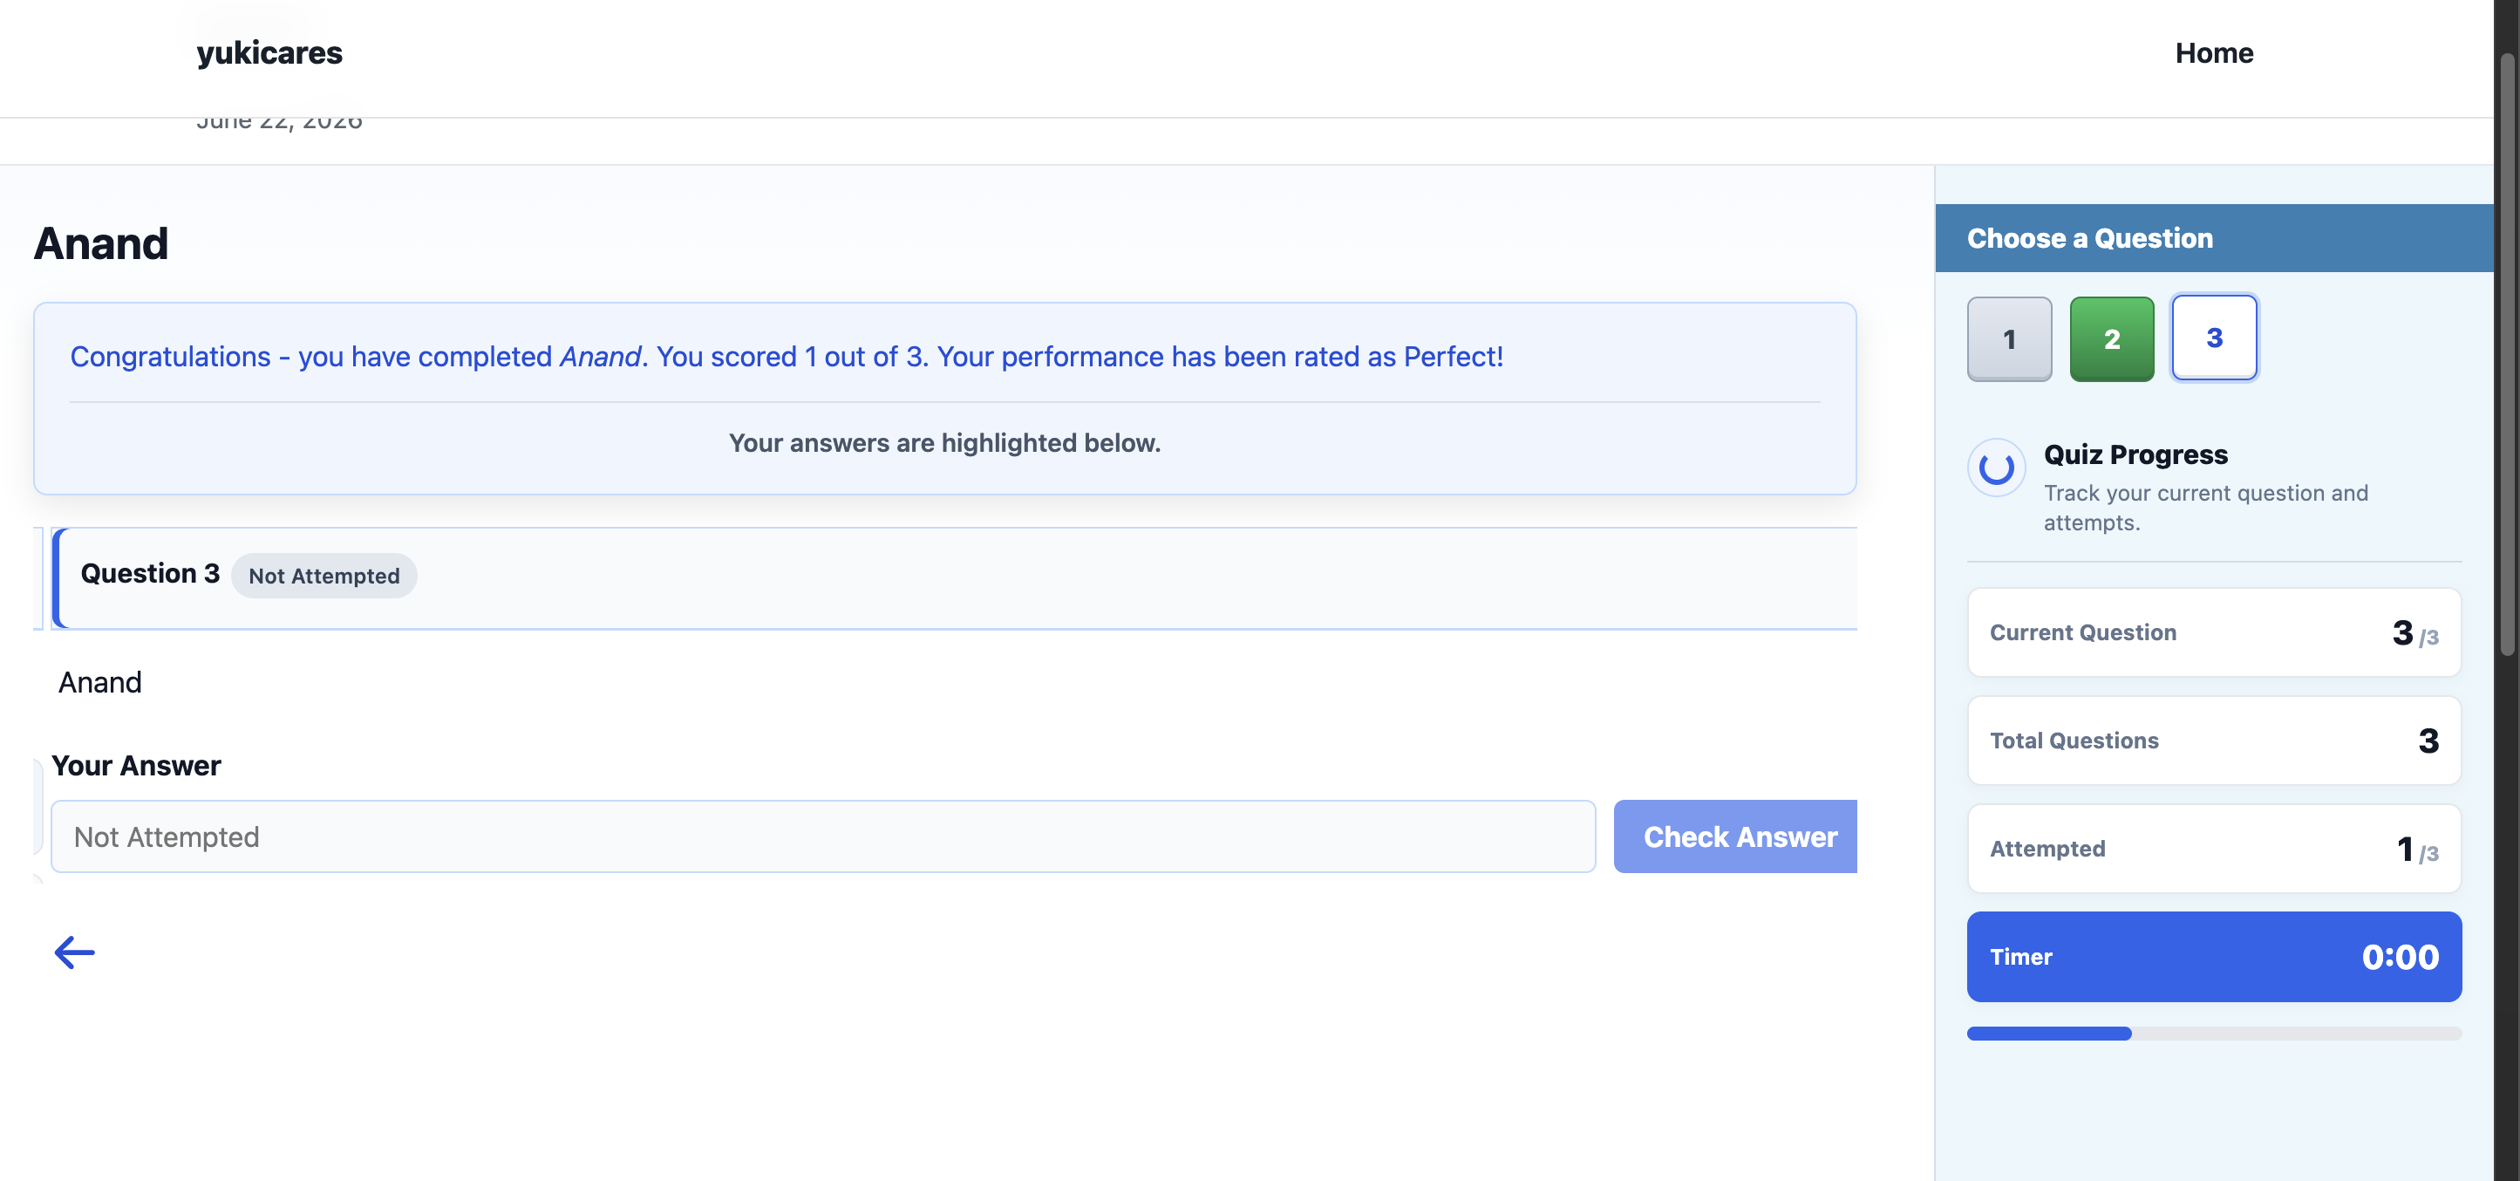Open the yukicares site logo link

[x=269, y=51]
